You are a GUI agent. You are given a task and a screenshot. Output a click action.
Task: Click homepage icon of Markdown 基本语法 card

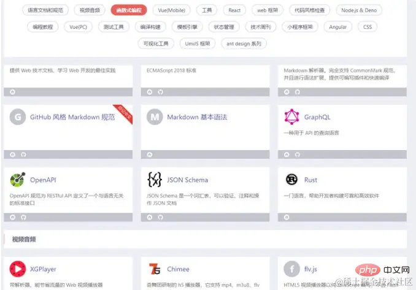point(150,155)
